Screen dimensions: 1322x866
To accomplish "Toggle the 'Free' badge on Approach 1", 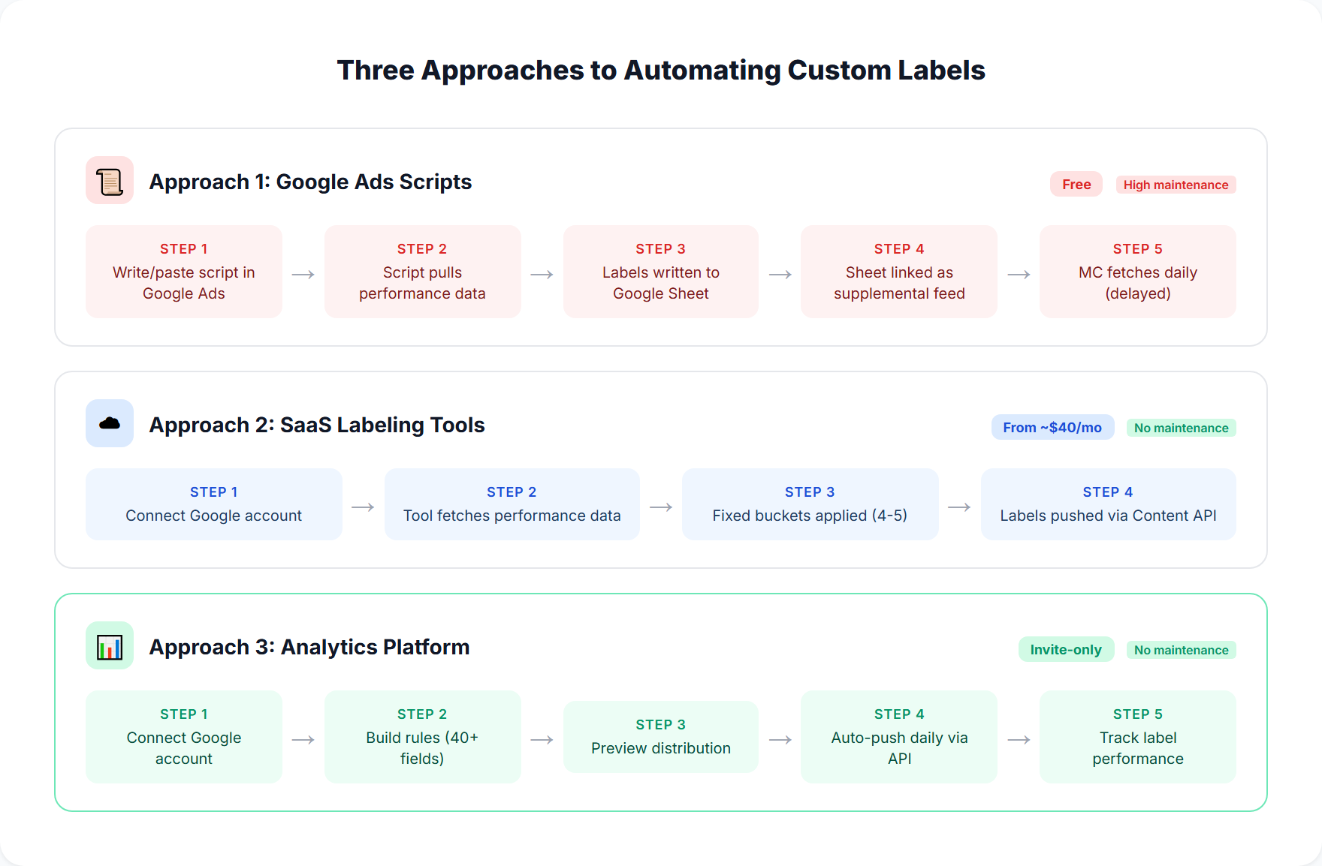I will tap(1076, 184).
